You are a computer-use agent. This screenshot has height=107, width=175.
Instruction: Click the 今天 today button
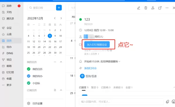(72, 8)
